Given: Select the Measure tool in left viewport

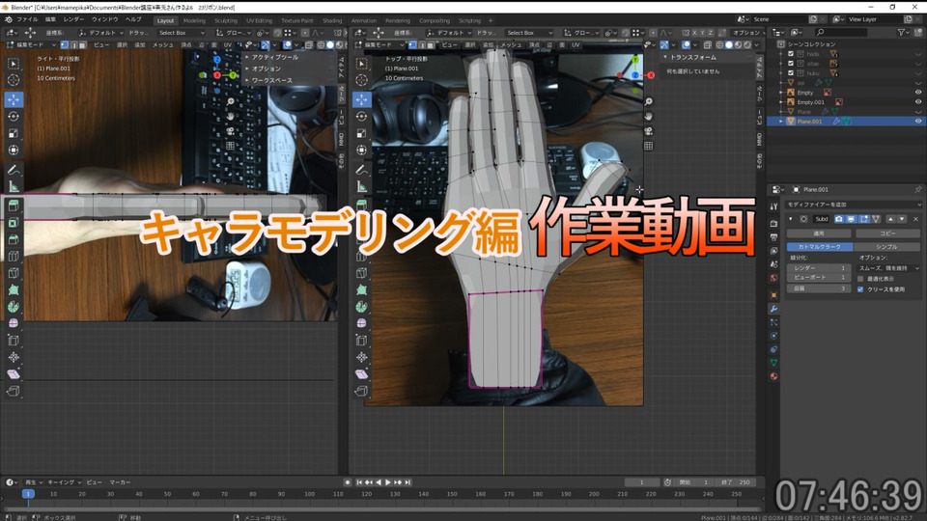Looking at the screenshot, I should 14,186.
